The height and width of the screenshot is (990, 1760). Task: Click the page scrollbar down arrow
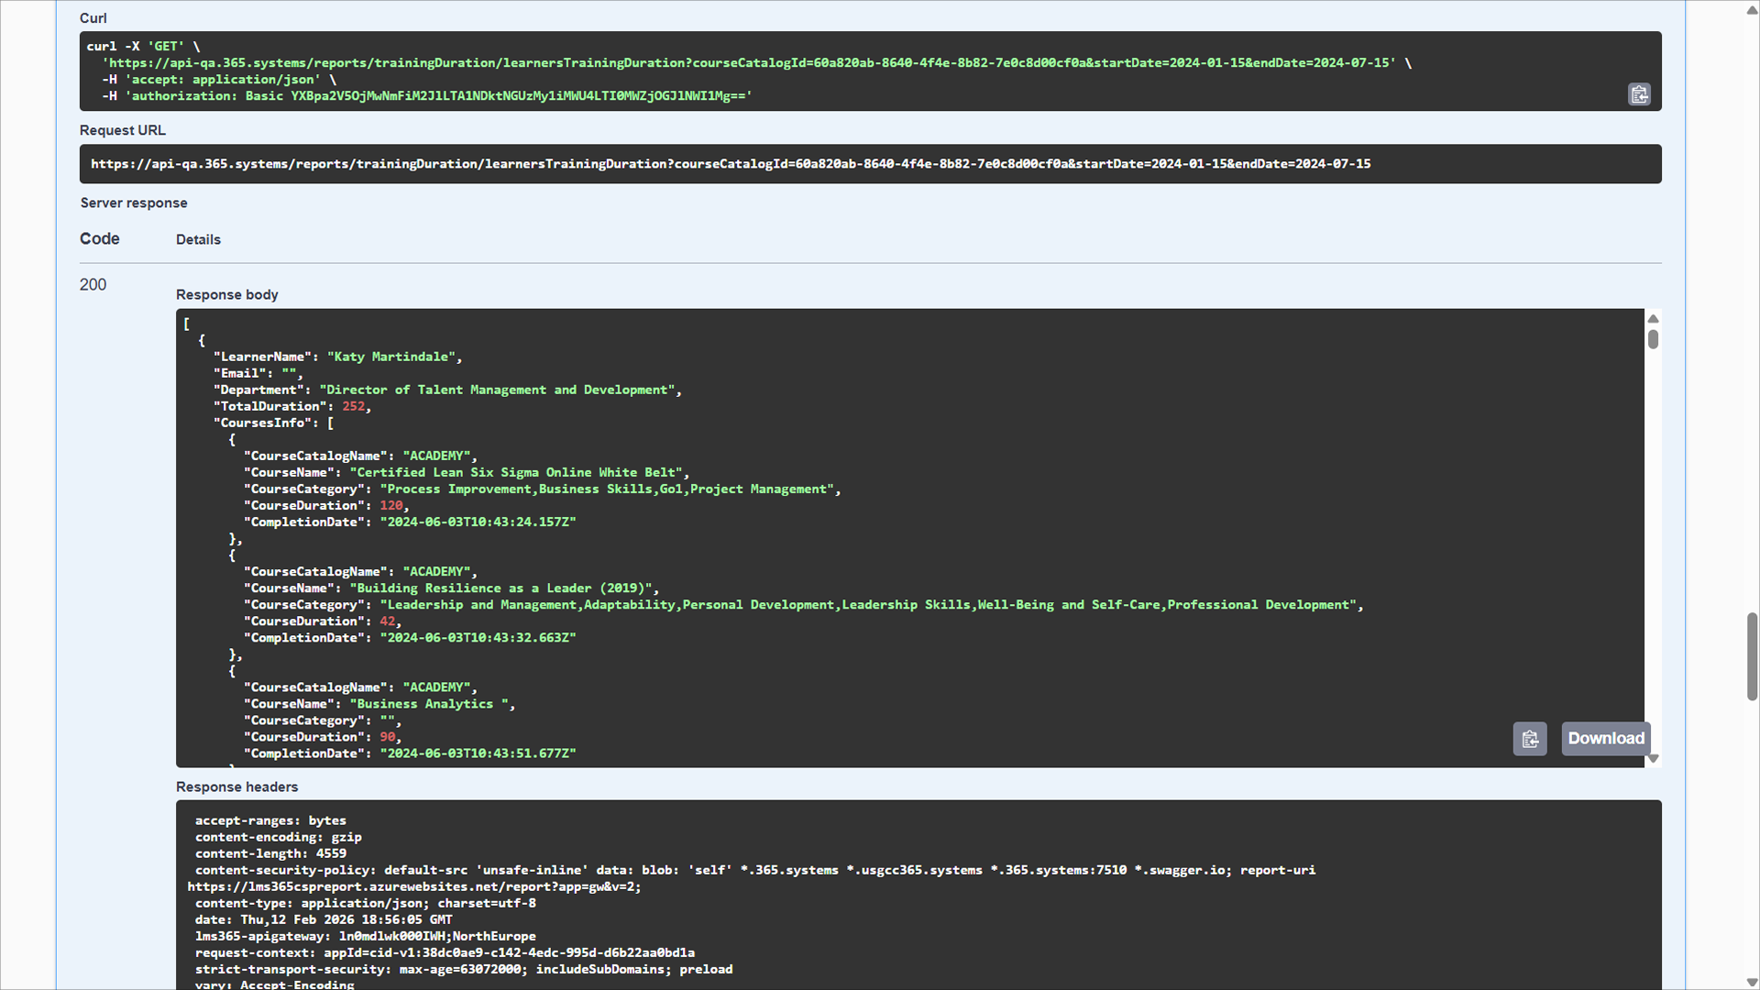[1752, 981]
